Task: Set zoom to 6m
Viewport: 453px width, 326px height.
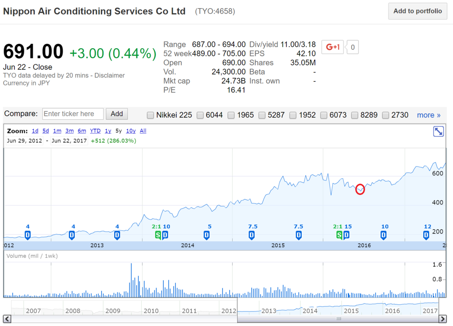Action: tap(82, 131)
